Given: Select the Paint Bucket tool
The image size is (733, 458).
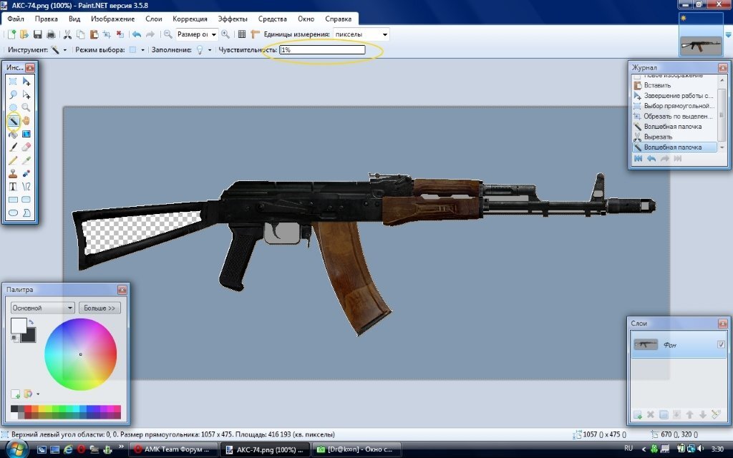Looking at the screenshot, I should (x=13, y=134).
